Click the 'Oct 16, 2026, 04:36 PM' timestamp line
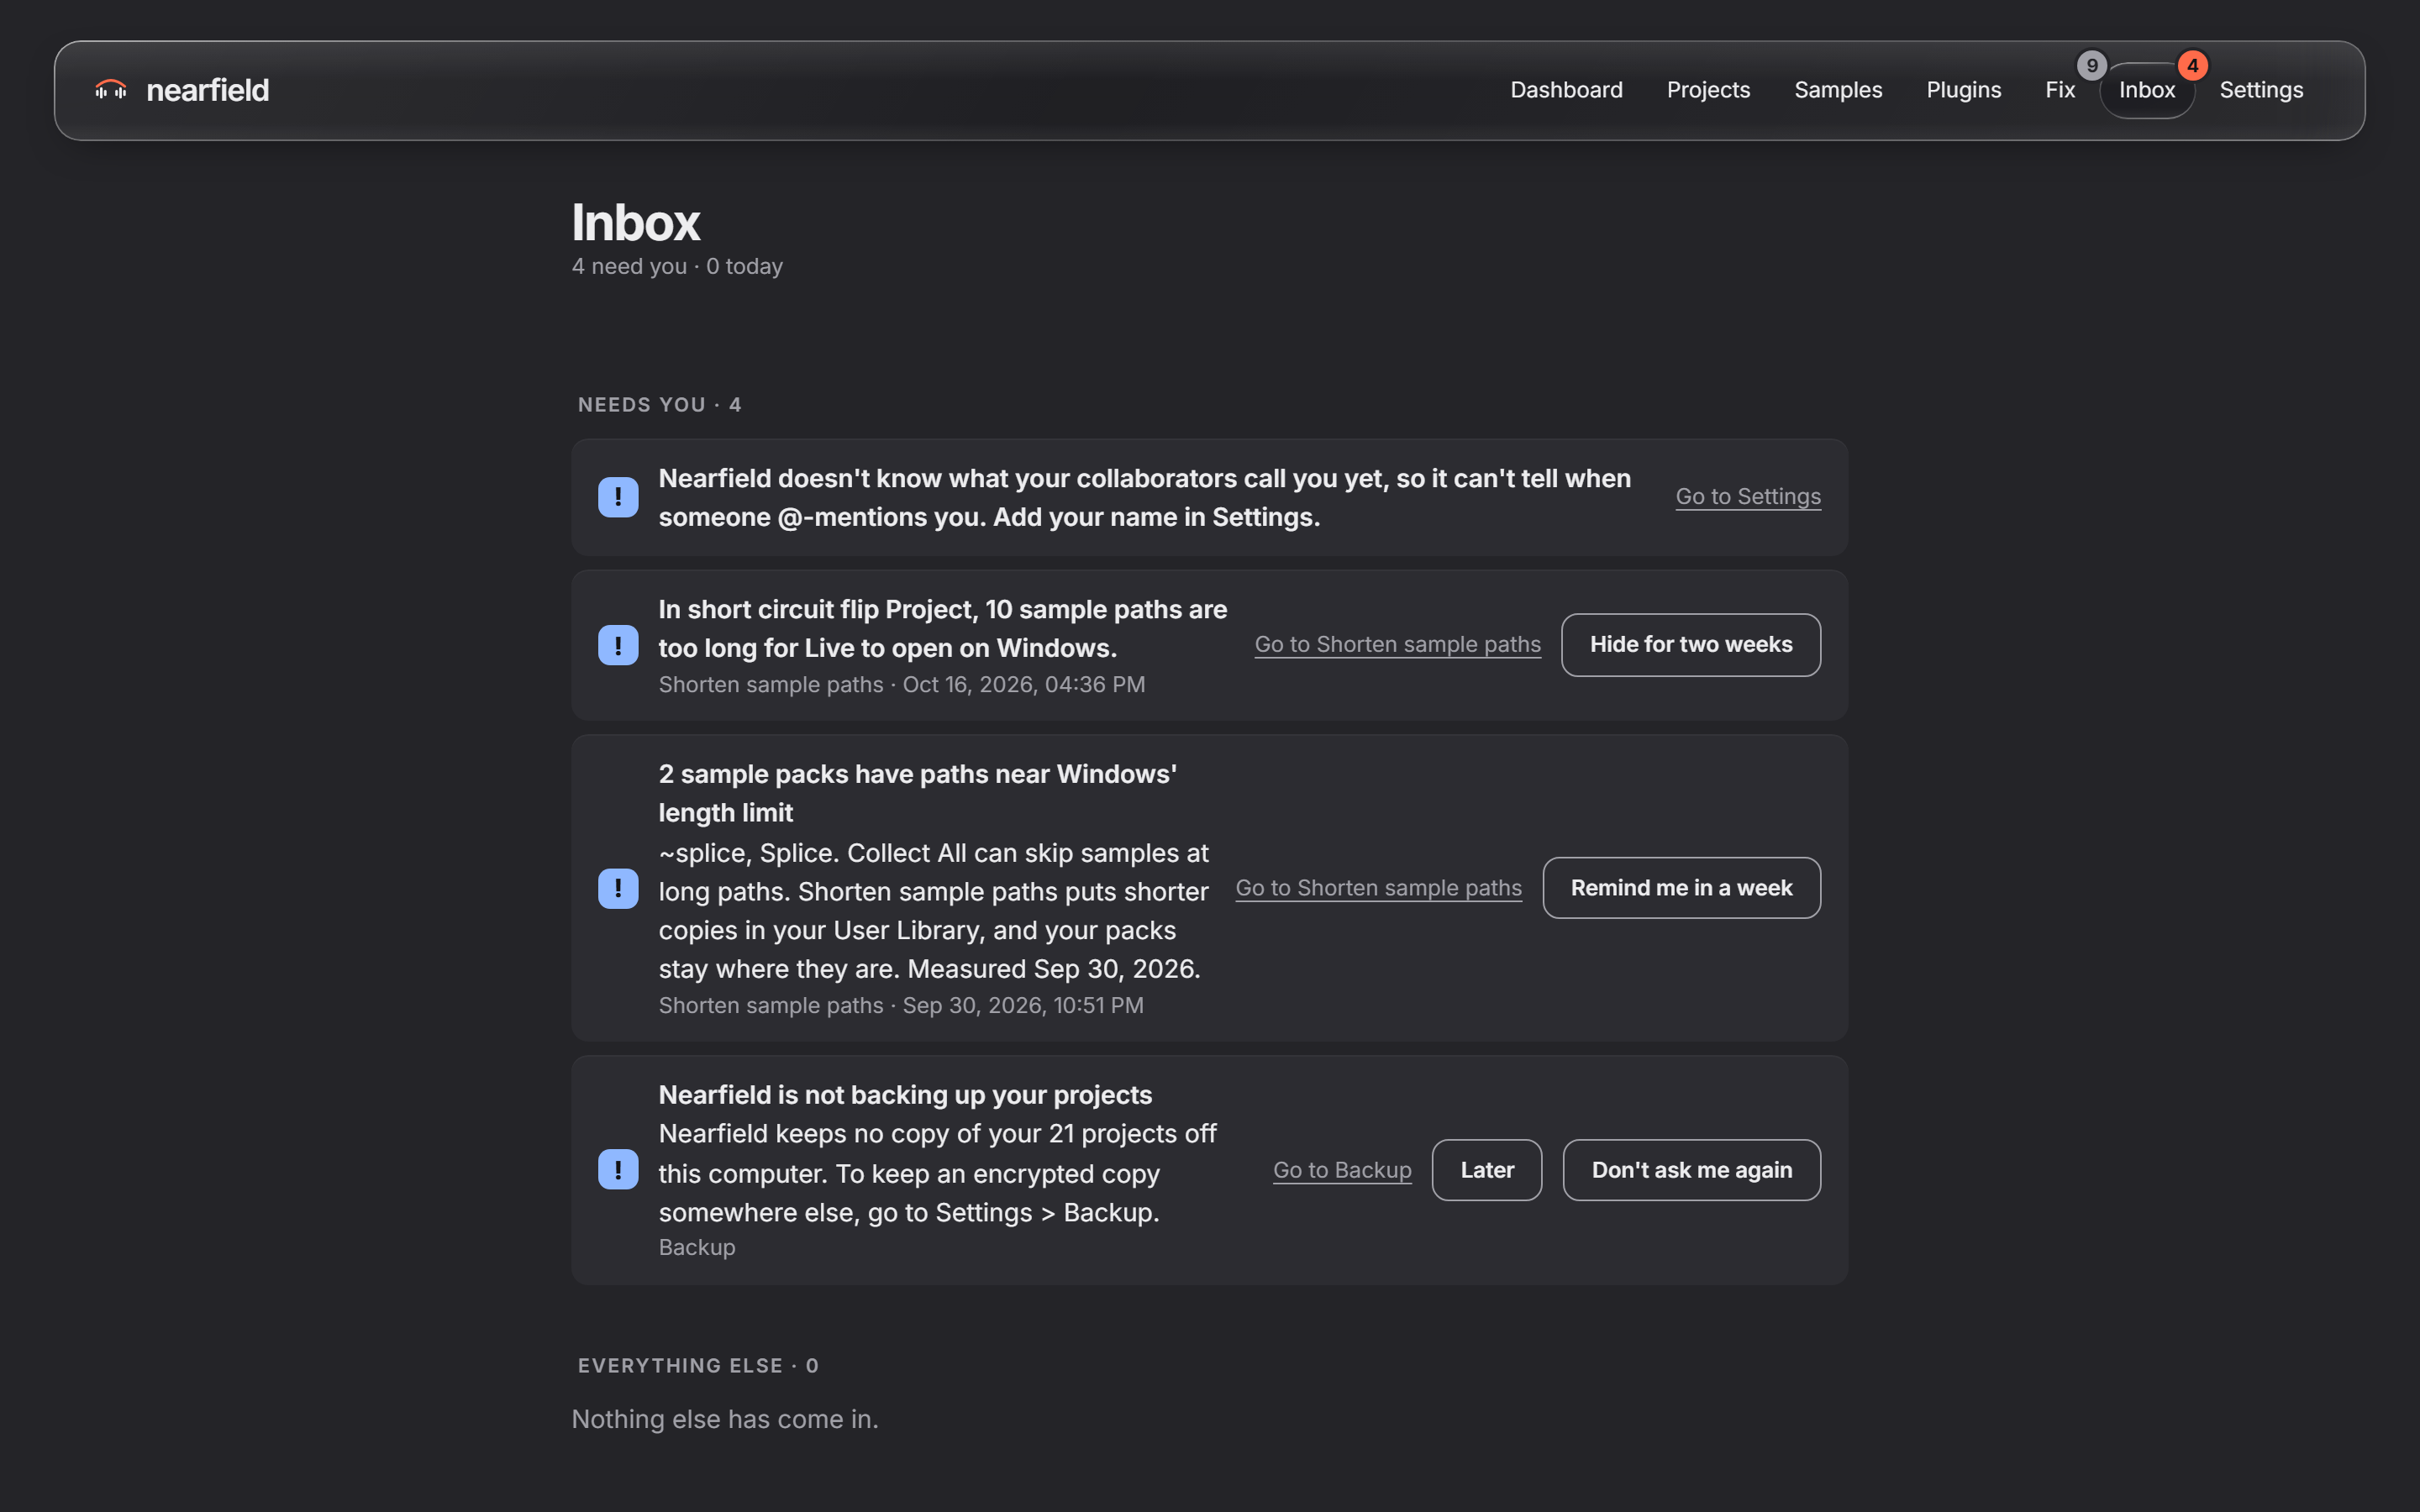Screen dimensions: 2420x1512 pyautogui.click(x=902, y=685)
